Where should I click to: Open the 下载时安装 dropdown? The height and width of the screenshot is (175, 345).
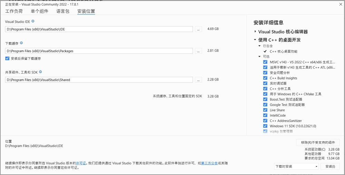(296, 166)
